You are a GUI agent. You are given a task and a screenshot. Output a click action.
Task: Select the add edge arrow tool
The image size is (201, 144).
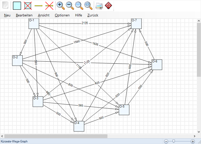[x=38, y=5]
